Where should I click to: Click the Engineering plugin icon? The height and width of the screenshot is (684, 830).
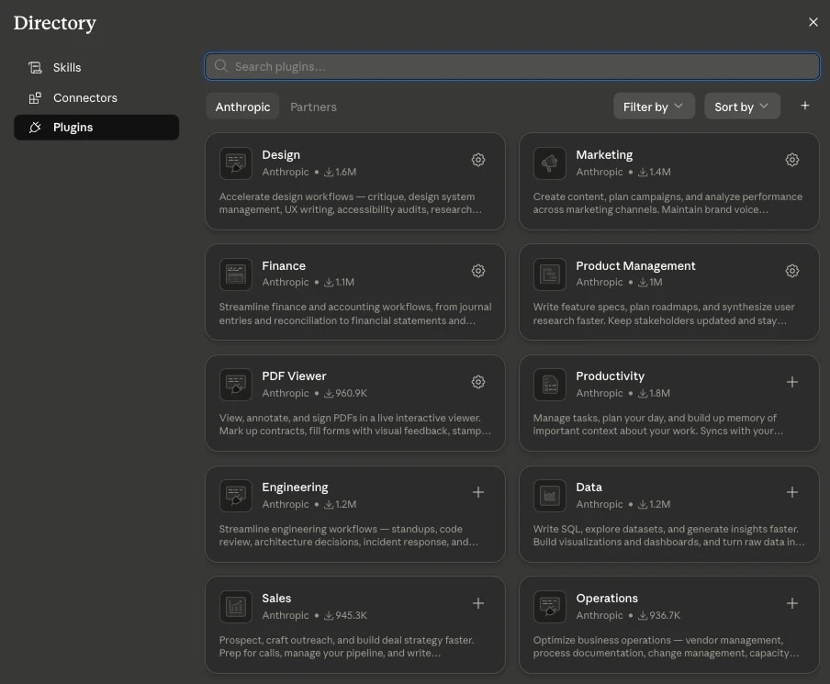[x=236, y=496]
